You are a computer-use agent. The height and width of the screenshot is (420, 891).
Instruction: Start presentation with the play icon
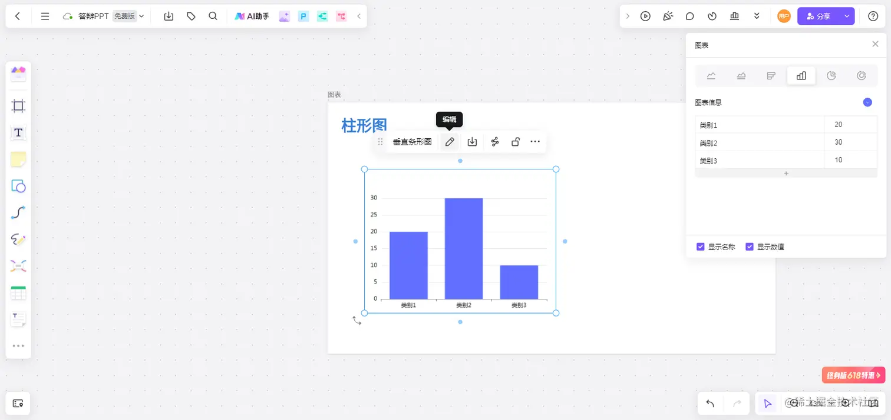(x=645, y=16)
